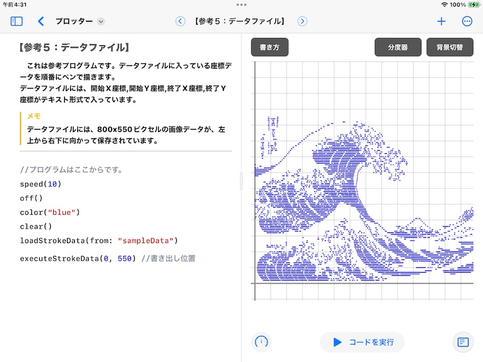Click the divider handle between code and canvas
Screen dimensions: 483x362
tap(241, 181)
